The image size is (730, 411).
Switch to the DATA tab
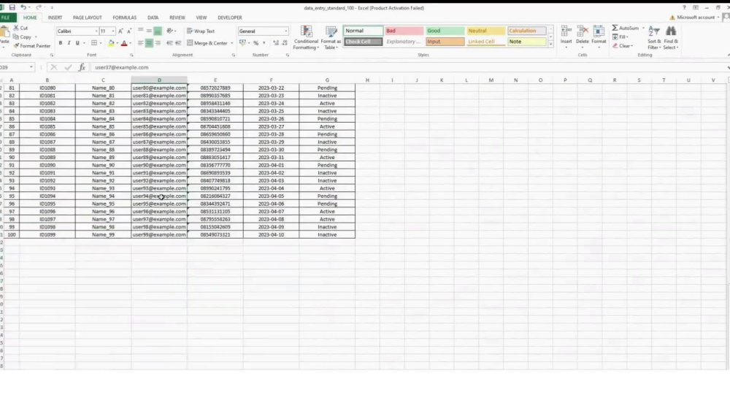153,18
